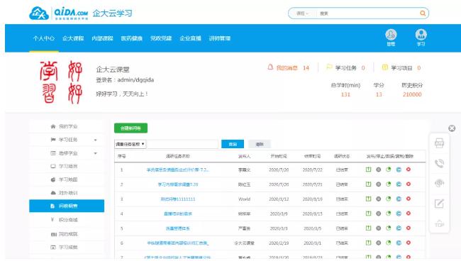461x261 pixels.
Task: Open the 质量管理体系 survey link
Action: [178, 228]
